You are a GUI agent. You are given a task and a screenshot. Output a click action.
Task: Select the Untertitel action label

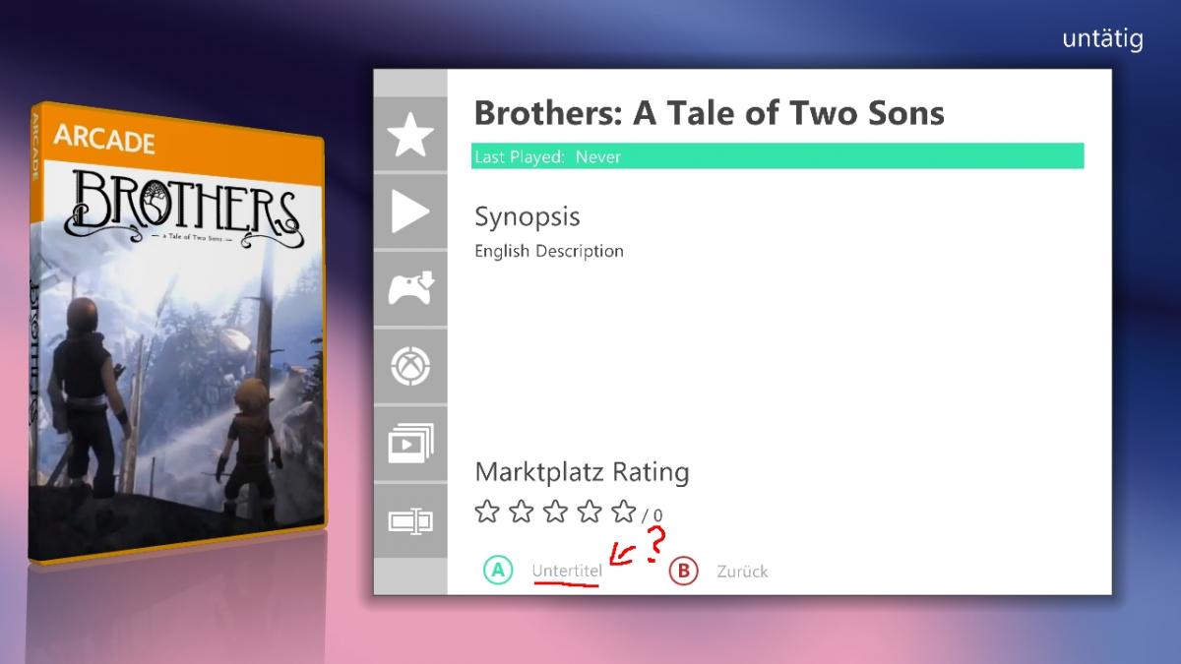[x=567, y=571]
